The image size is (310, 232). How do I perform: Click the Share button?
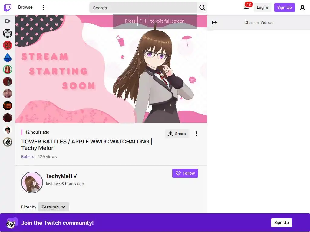pos(177,134)
